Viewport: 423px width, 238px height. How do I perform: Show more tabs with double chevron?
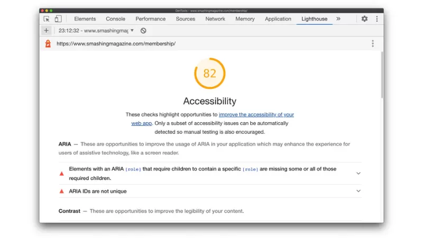pos(338,19)
